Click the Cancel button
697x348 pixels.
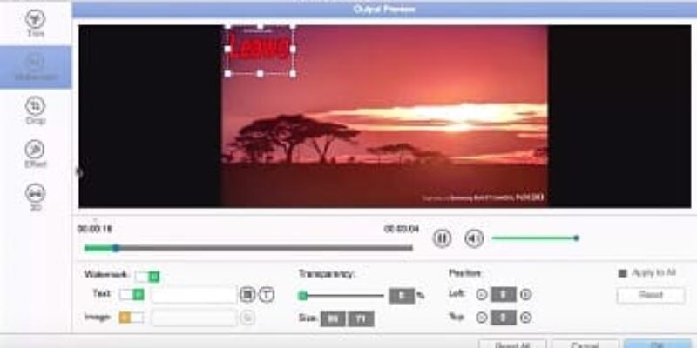coord(585,345)
